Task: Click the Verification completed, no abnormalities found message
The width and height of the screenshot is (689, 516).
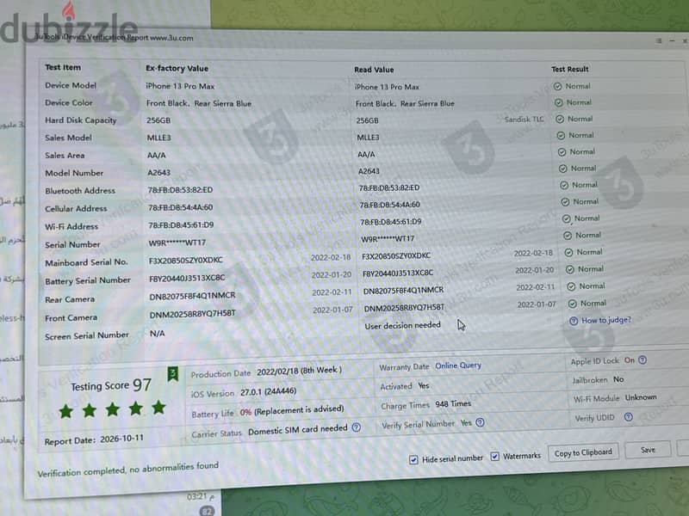Action: click(127, 470)
